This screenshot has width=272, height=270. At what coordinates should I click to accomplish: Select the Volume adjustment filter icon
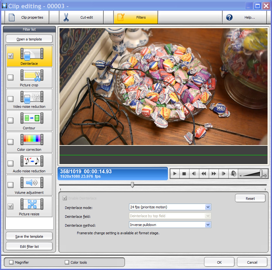coord(32,183)
